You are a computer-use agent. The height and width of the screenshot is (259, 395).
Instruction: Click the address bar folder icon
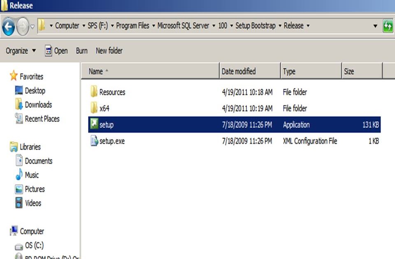click(x=42, y=25)
